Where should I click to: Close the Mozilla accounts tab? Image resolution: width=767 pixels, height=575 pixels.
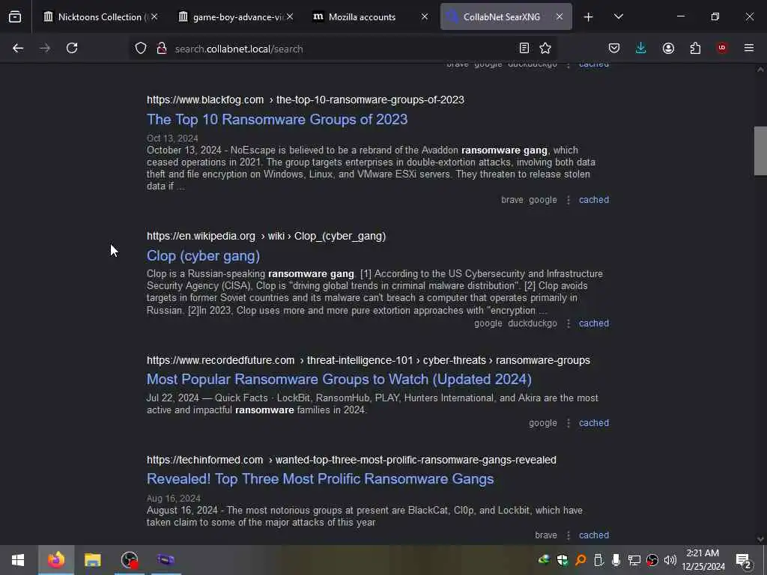tap(425, 17)
